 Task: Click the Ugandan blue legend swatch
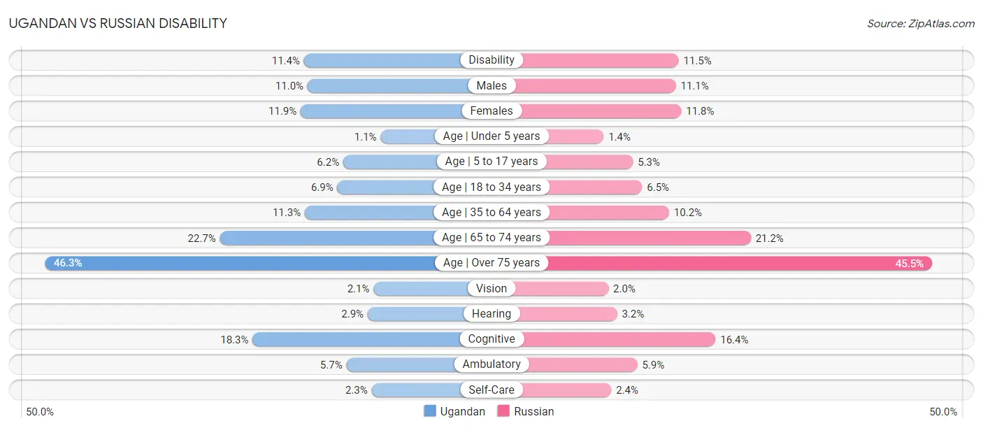tap(430, 411)
